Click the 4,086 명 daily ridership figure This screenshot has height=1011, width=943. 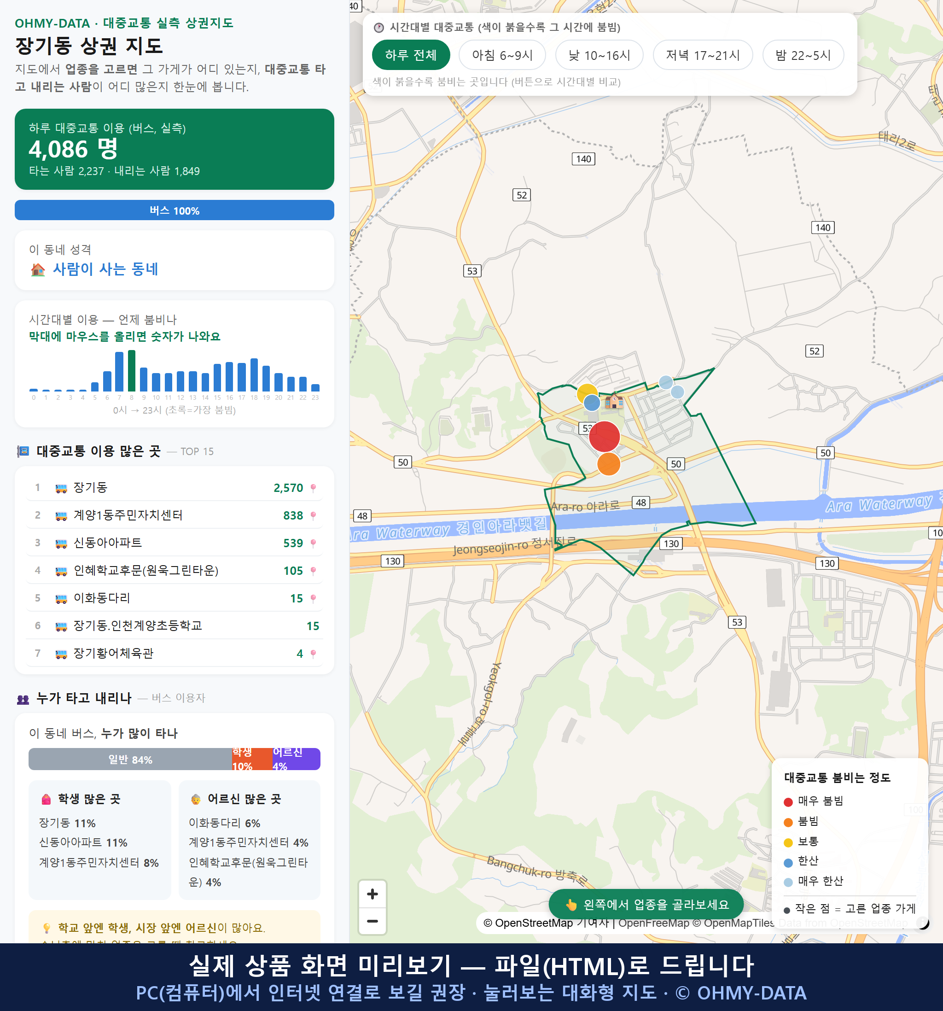(x=73, y=149)
